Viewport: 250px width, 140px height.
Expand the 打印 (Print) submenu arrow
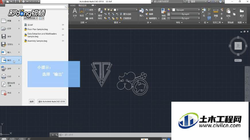[x=19, y=76]
